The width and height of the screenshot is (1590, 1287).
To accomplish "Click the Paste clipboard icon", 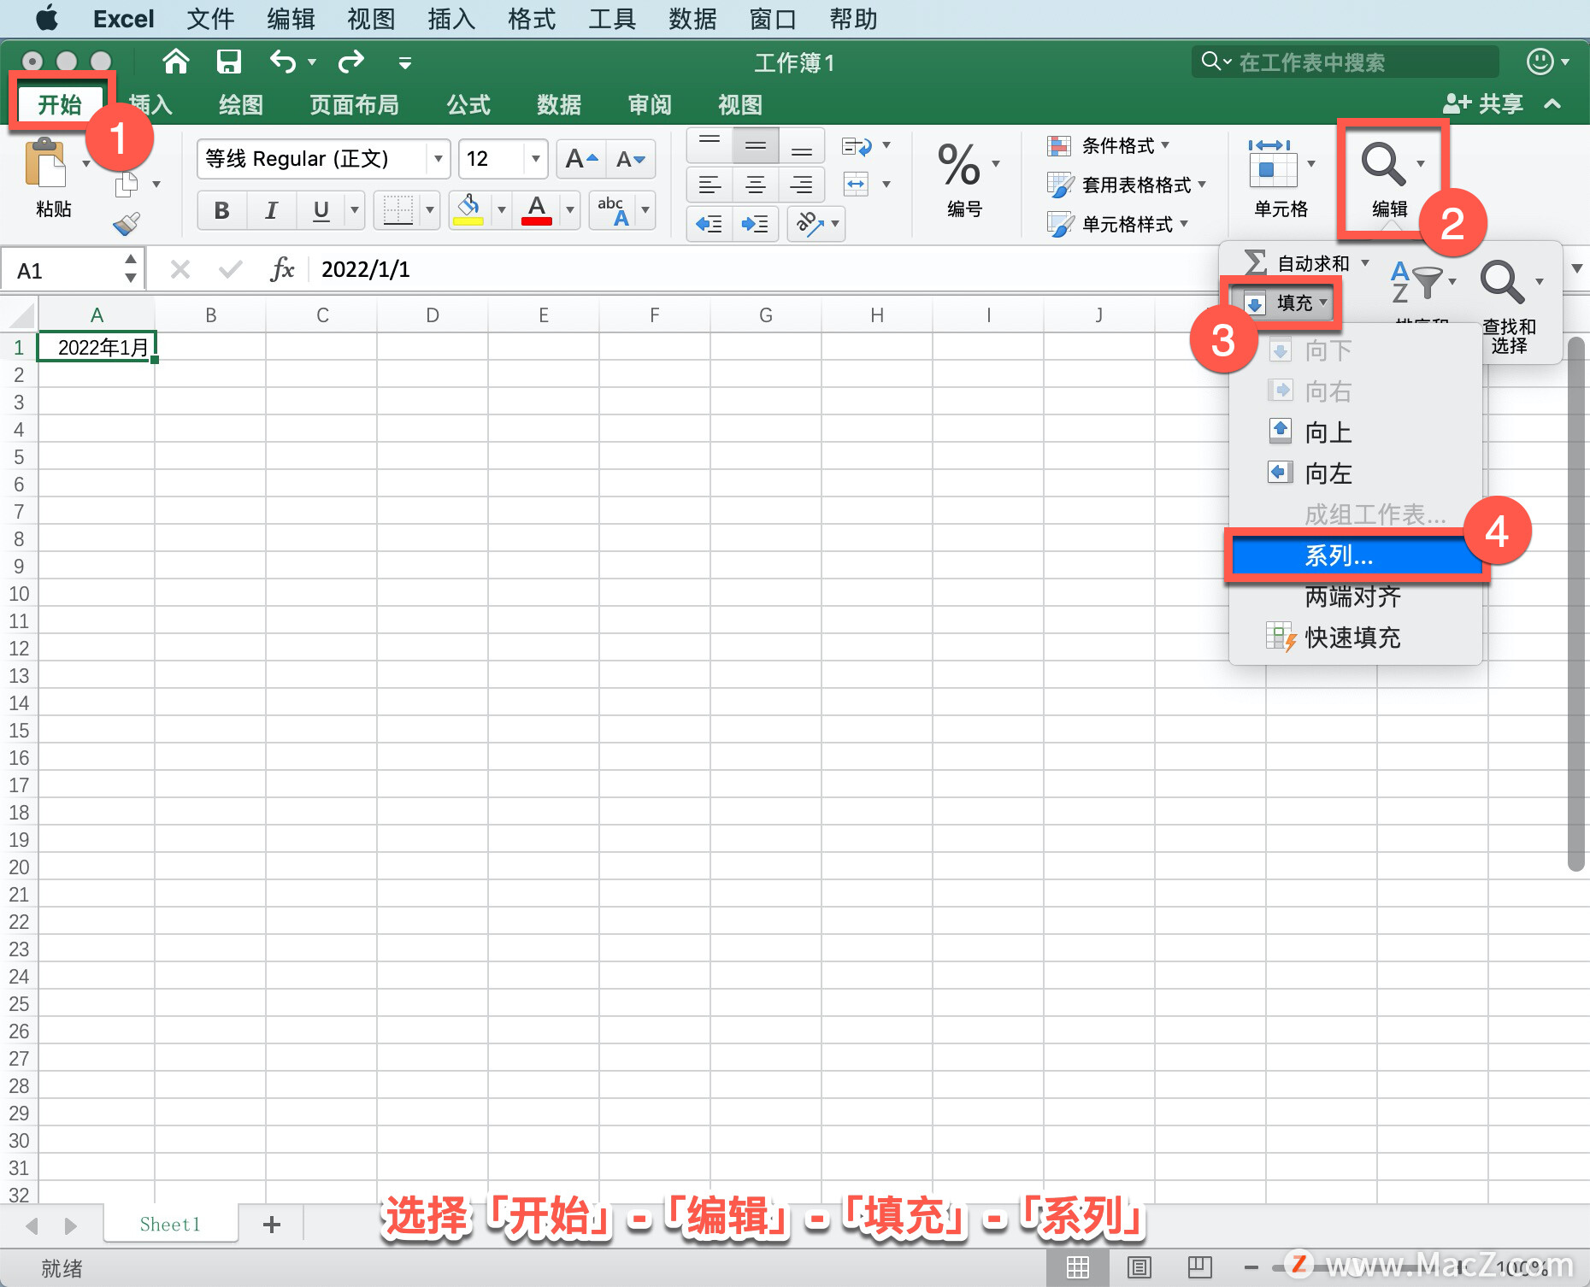I will point(45,162).
